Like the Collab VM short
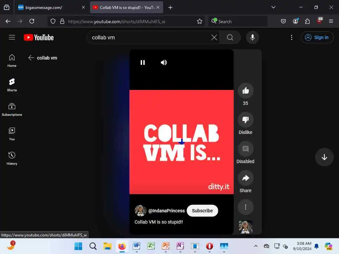The height and width of the screenshot is (254, 339). [245, 91]
